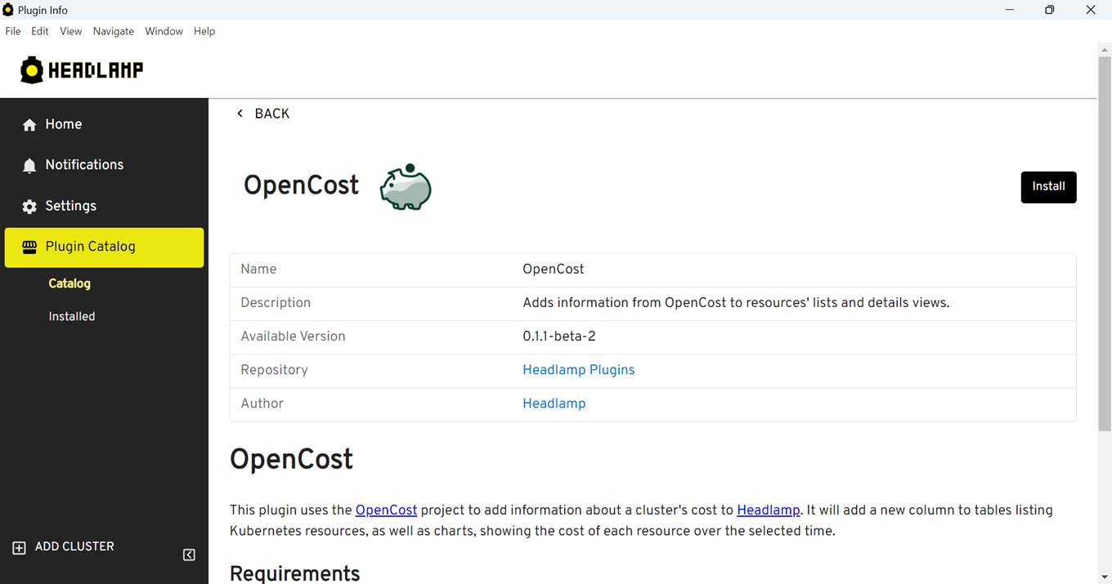The height and width of the screenshot is (584, 1112).
Task: Open Settings using the gear icon
Action: point(29,205)
